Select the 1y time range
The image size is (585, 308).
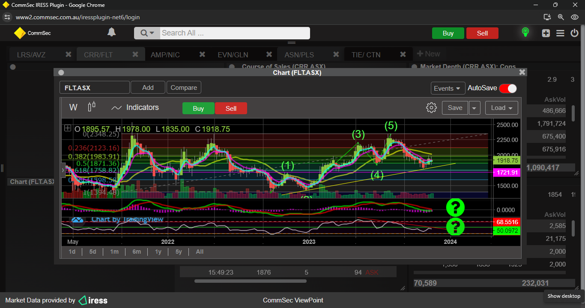tap(158, 252)
